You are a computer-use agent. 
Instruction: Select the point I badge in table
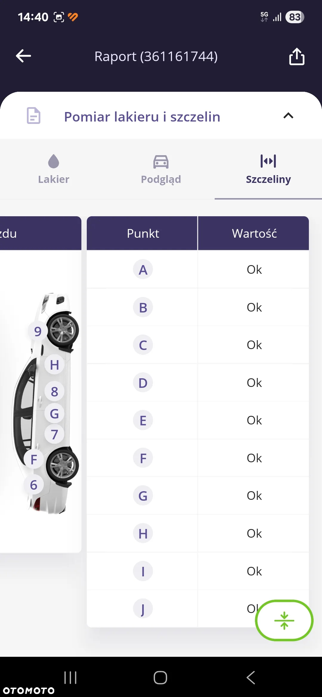pos(143,571)
